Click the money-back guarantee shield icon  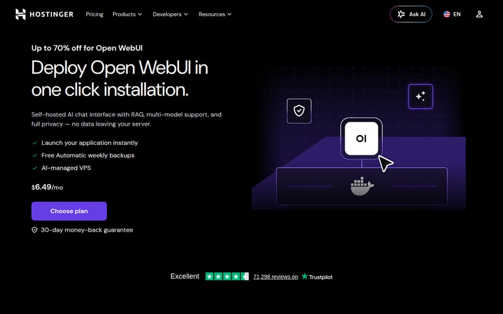click(x=35, y=230)
